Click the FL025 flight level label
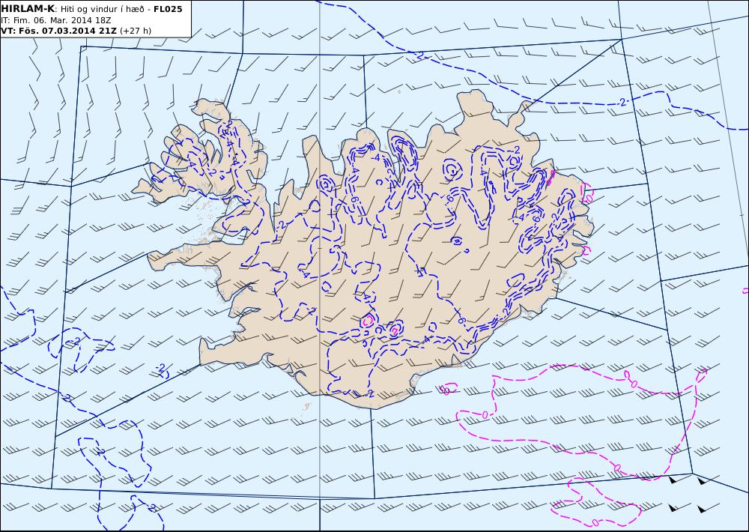The width and height of the screenshot is (749, 532). (168, 9)
